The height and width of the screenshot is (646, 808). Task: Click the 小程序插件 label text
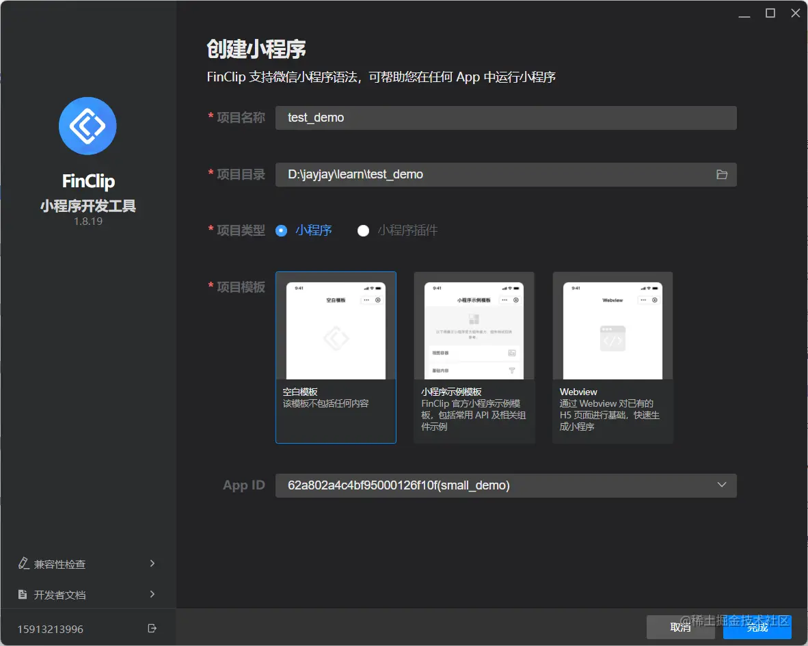coord(407,230)
